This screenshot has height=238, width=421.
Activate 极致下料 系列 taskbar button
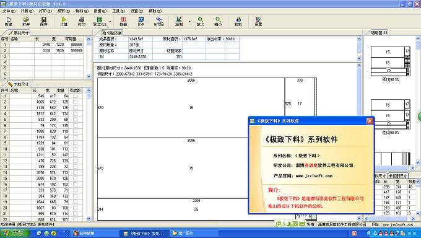[145, 233]
